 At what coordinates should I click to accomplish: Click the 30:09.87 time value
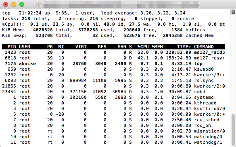click(180, 92)
